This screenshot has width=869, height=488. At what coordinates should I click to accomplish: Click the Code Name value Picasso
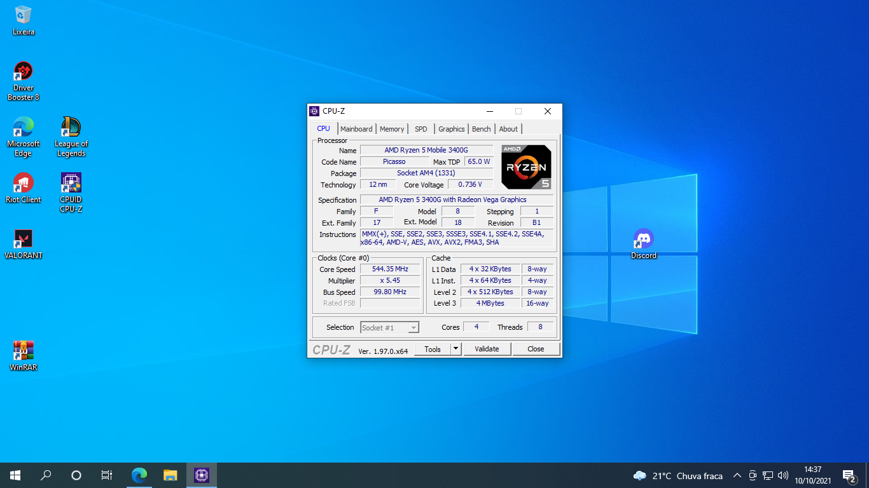tap(394, 161)
